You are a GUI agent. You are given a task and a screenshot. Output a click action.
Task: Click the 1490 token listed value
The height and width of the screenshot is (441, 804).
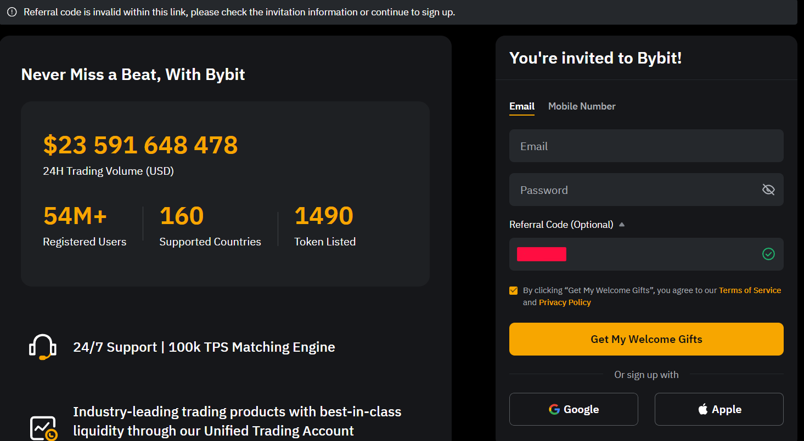tap(324, 216)
